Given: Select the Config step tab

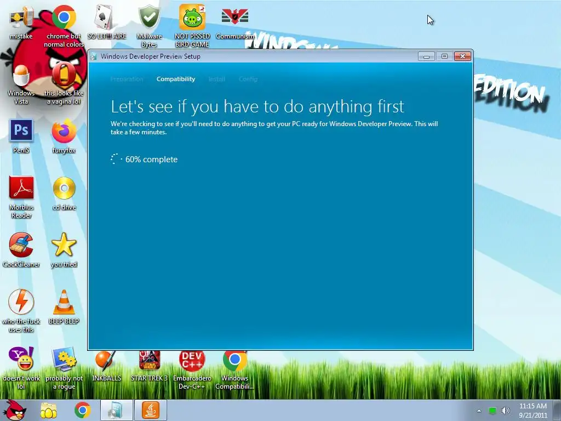Looking at the screenshot, I should coord(248,79).
